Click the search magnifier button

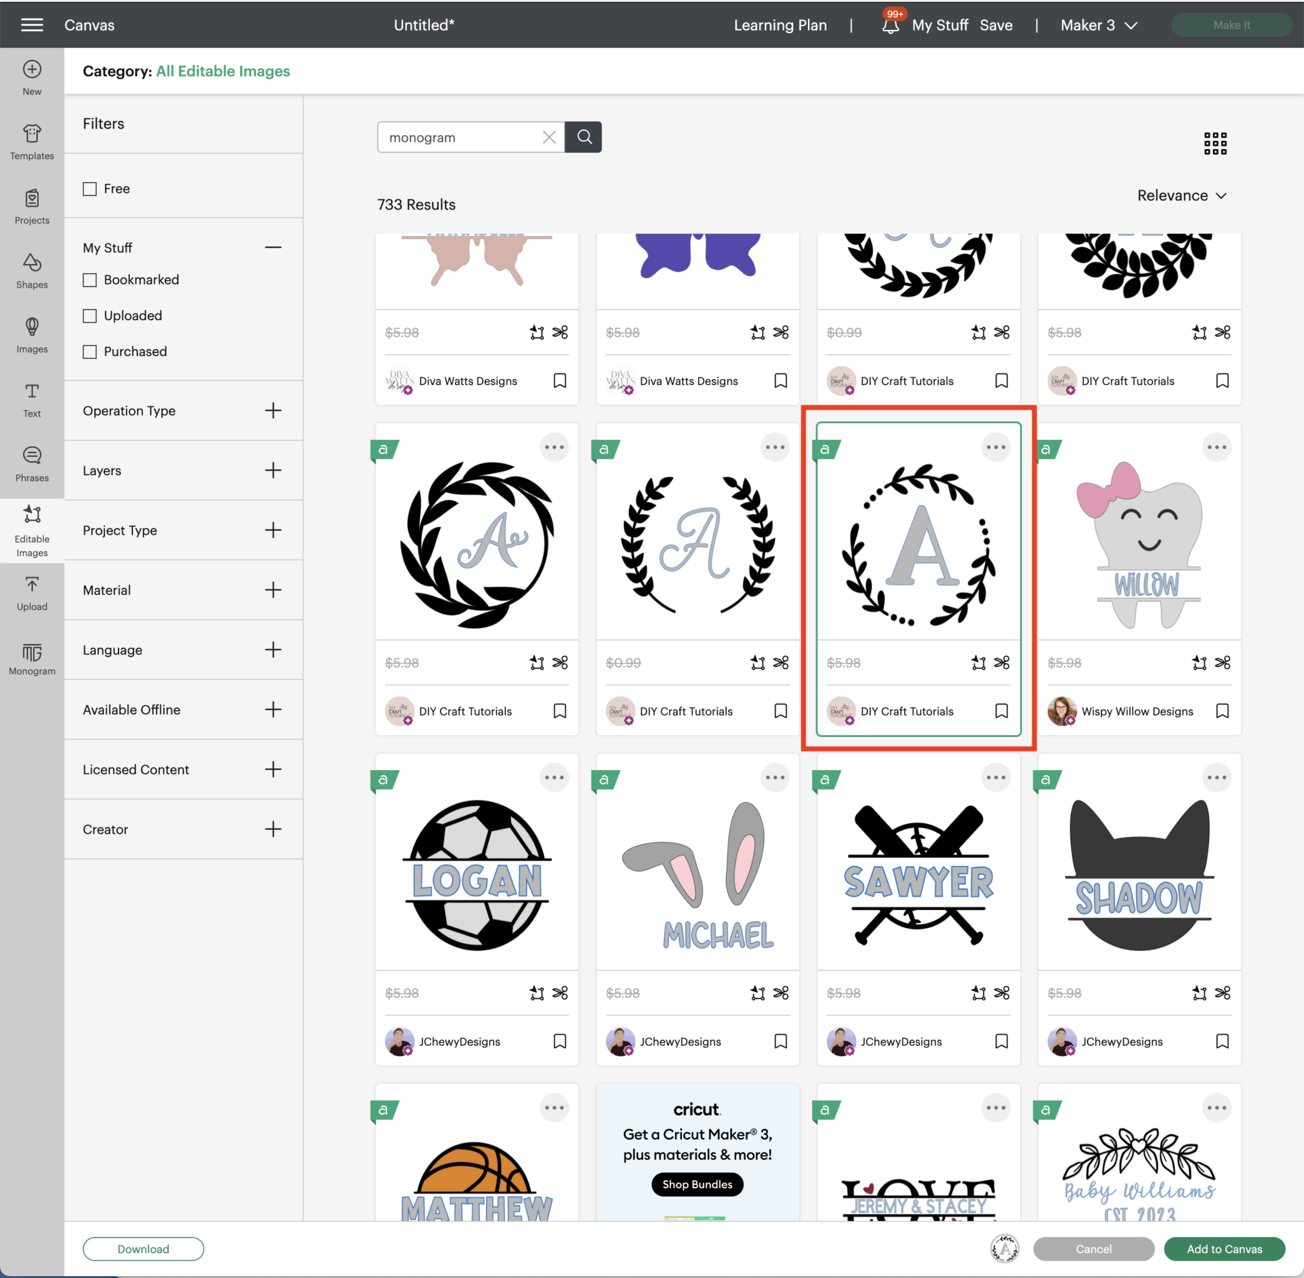tap(583, 137)
